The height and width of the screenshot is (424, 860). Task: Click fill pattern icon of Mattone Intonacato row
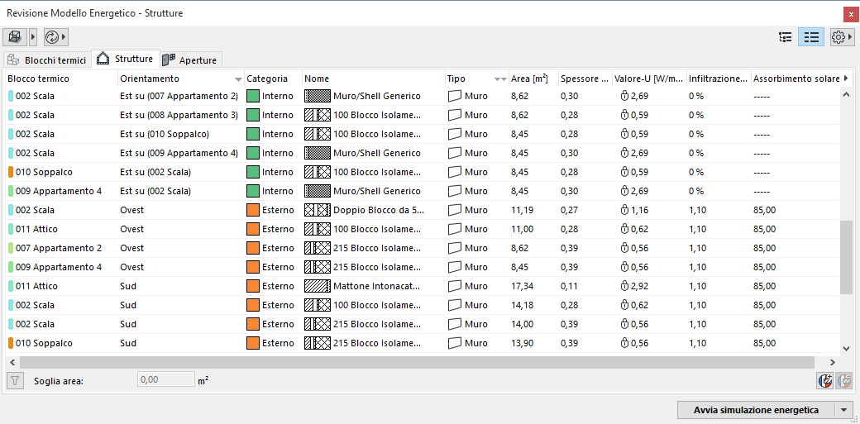coord(318,286)
